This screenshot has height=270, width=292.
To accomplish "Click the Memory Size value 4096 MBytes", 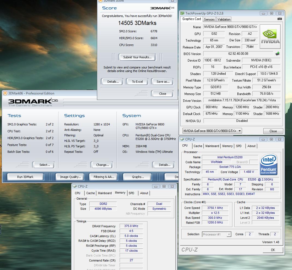I will coord(103,209).
